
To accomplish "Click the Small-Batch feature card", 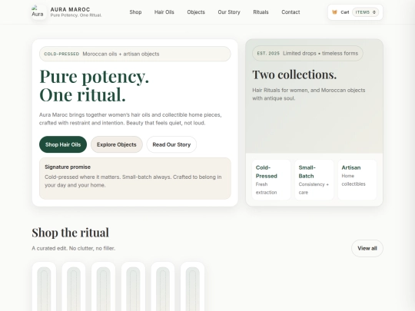I will (x=314, y=180).
